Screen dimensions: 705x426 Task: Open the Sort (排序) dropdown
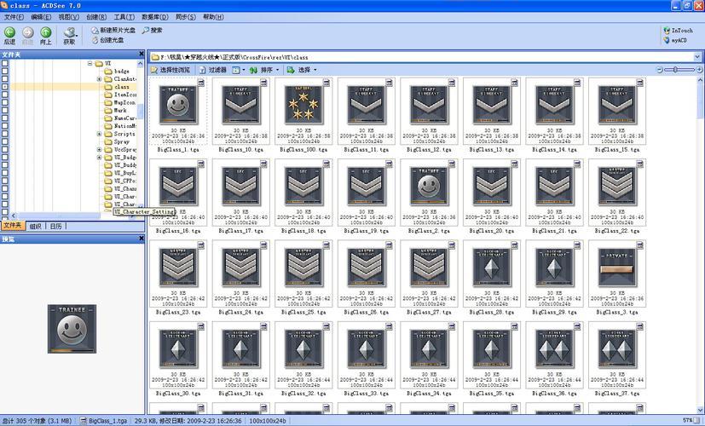[267, 70]
